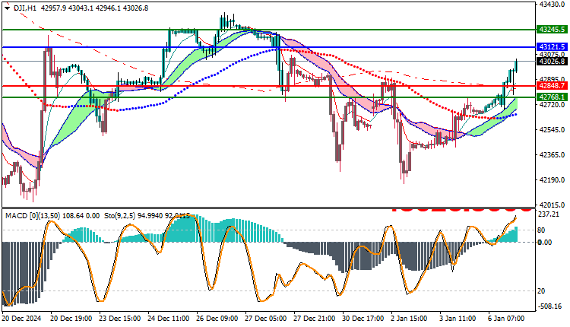Click the 42720.0 price axis tick
Viewport: 570px width, 327px height.
(552, 104)
